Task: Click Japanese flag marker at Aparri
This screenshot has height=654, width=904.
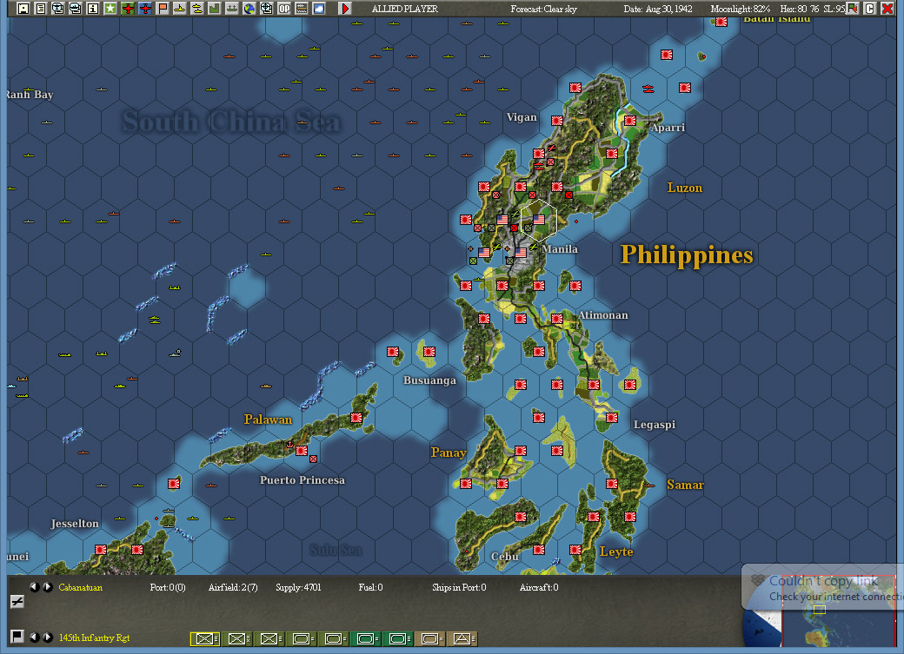Action: [x=630, y=121]
